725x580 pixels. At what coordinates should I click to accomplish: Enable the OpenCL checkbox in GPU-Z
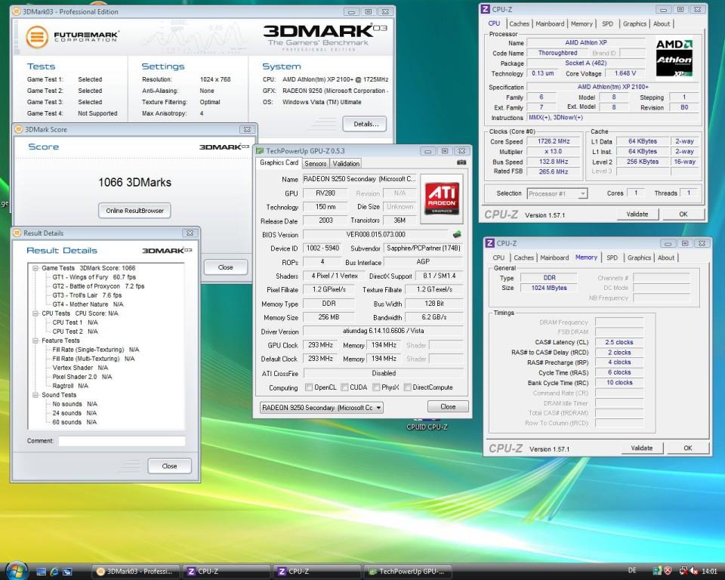pyautogui.click(x=309, y=387)
